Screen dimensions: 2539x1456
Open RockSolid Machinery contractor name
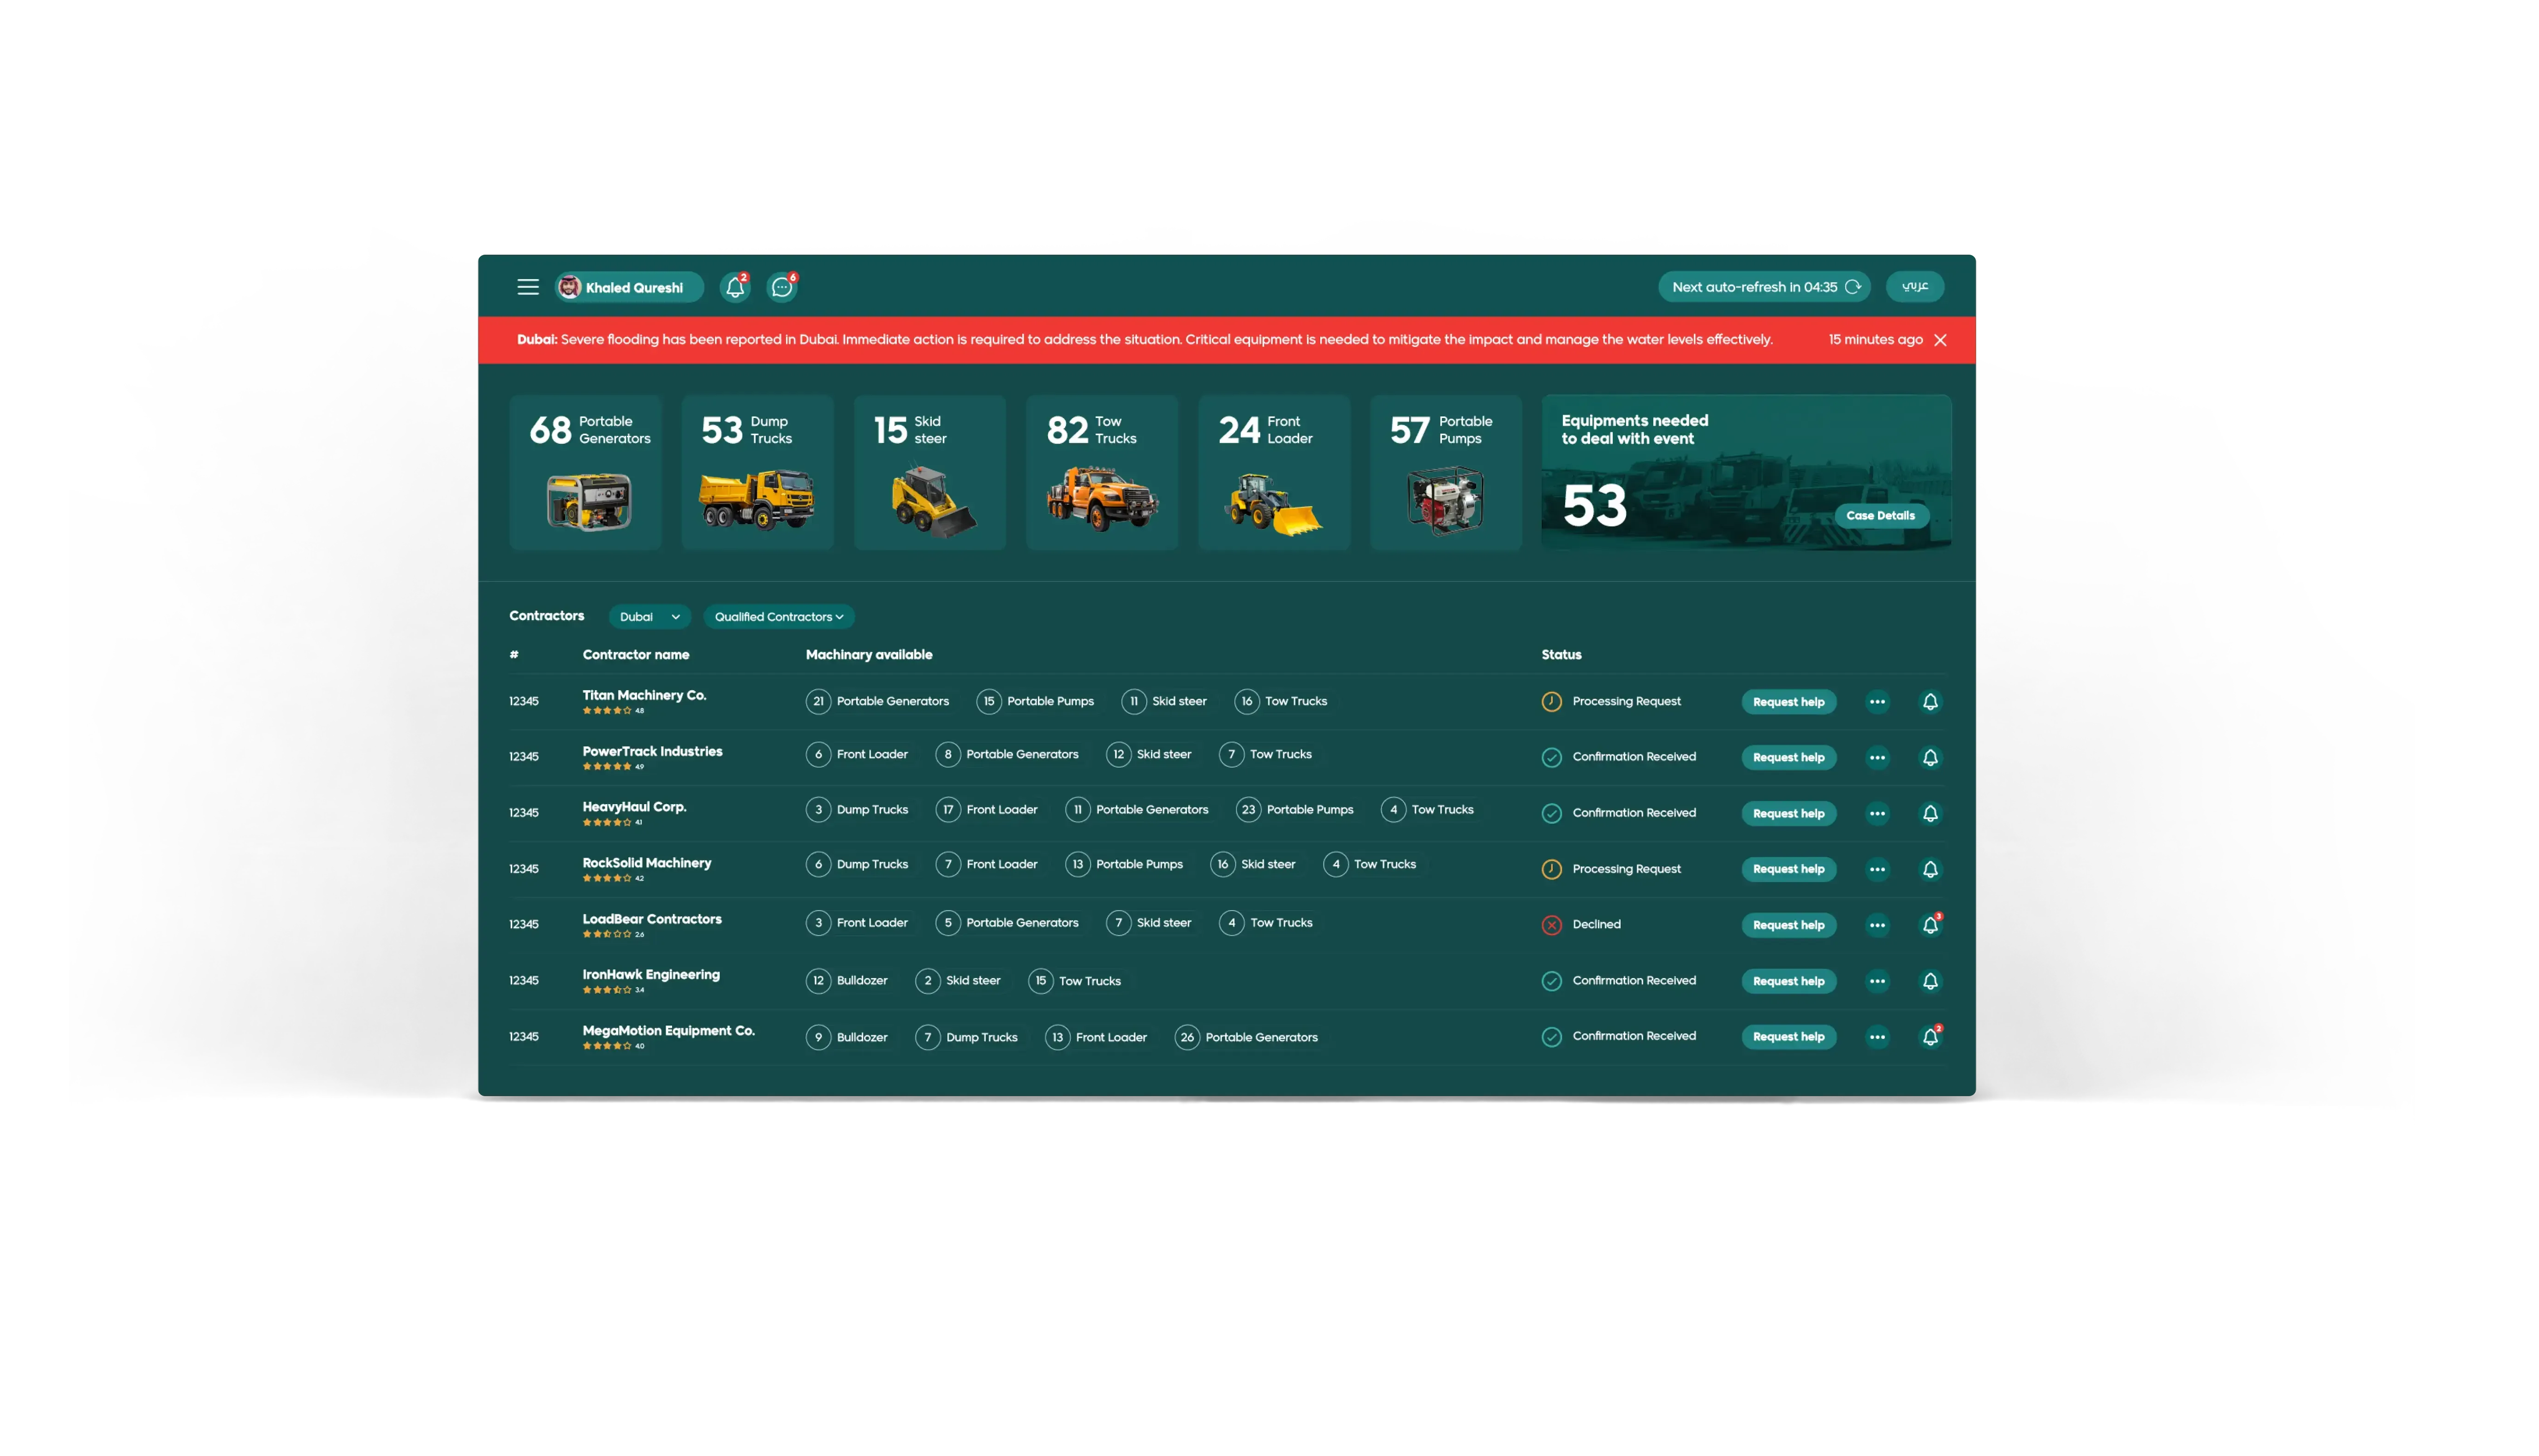click(647, 863)
